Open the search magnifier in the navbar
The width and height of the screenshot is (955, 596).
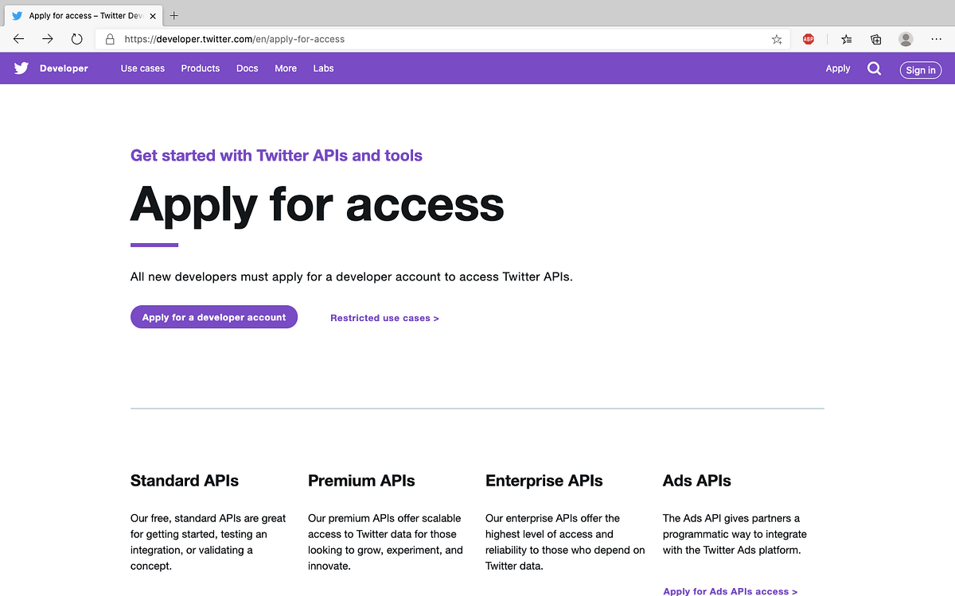(874, 68)
